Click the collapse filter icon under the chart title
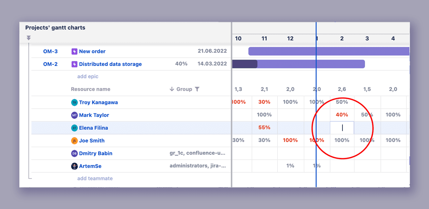The height and width of the screenshot is (209, 429). (x=29, y=38)
